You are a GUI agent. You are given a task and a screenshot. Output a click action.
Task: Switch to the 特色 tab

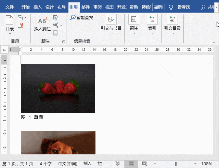click(x=146, y=7)
